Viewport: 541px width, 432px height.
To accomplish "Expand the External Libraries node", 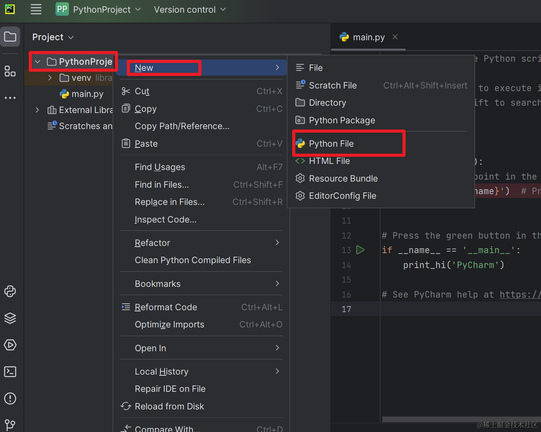I will coord(37,110).
